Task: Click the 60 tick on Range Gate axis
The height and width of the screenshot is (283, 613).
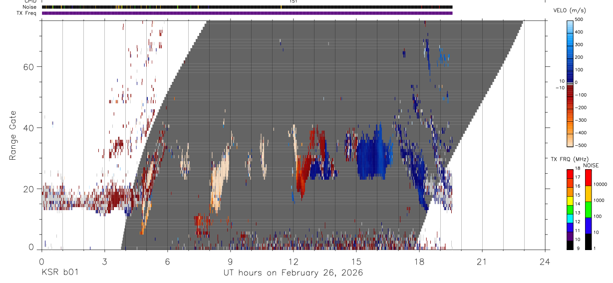Action: tap(30, 66)
